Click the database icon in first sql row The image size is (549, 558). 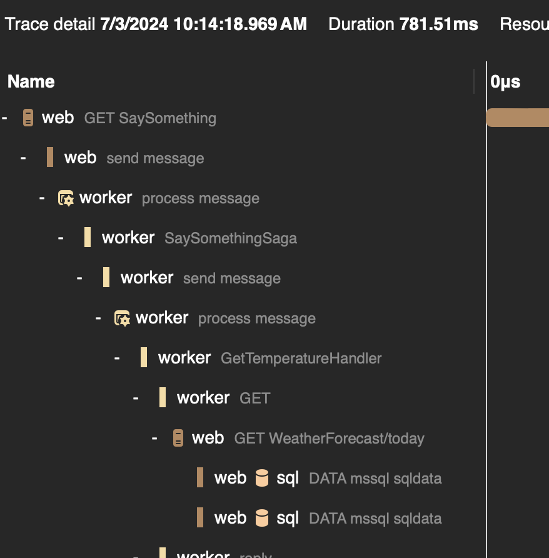262,478
